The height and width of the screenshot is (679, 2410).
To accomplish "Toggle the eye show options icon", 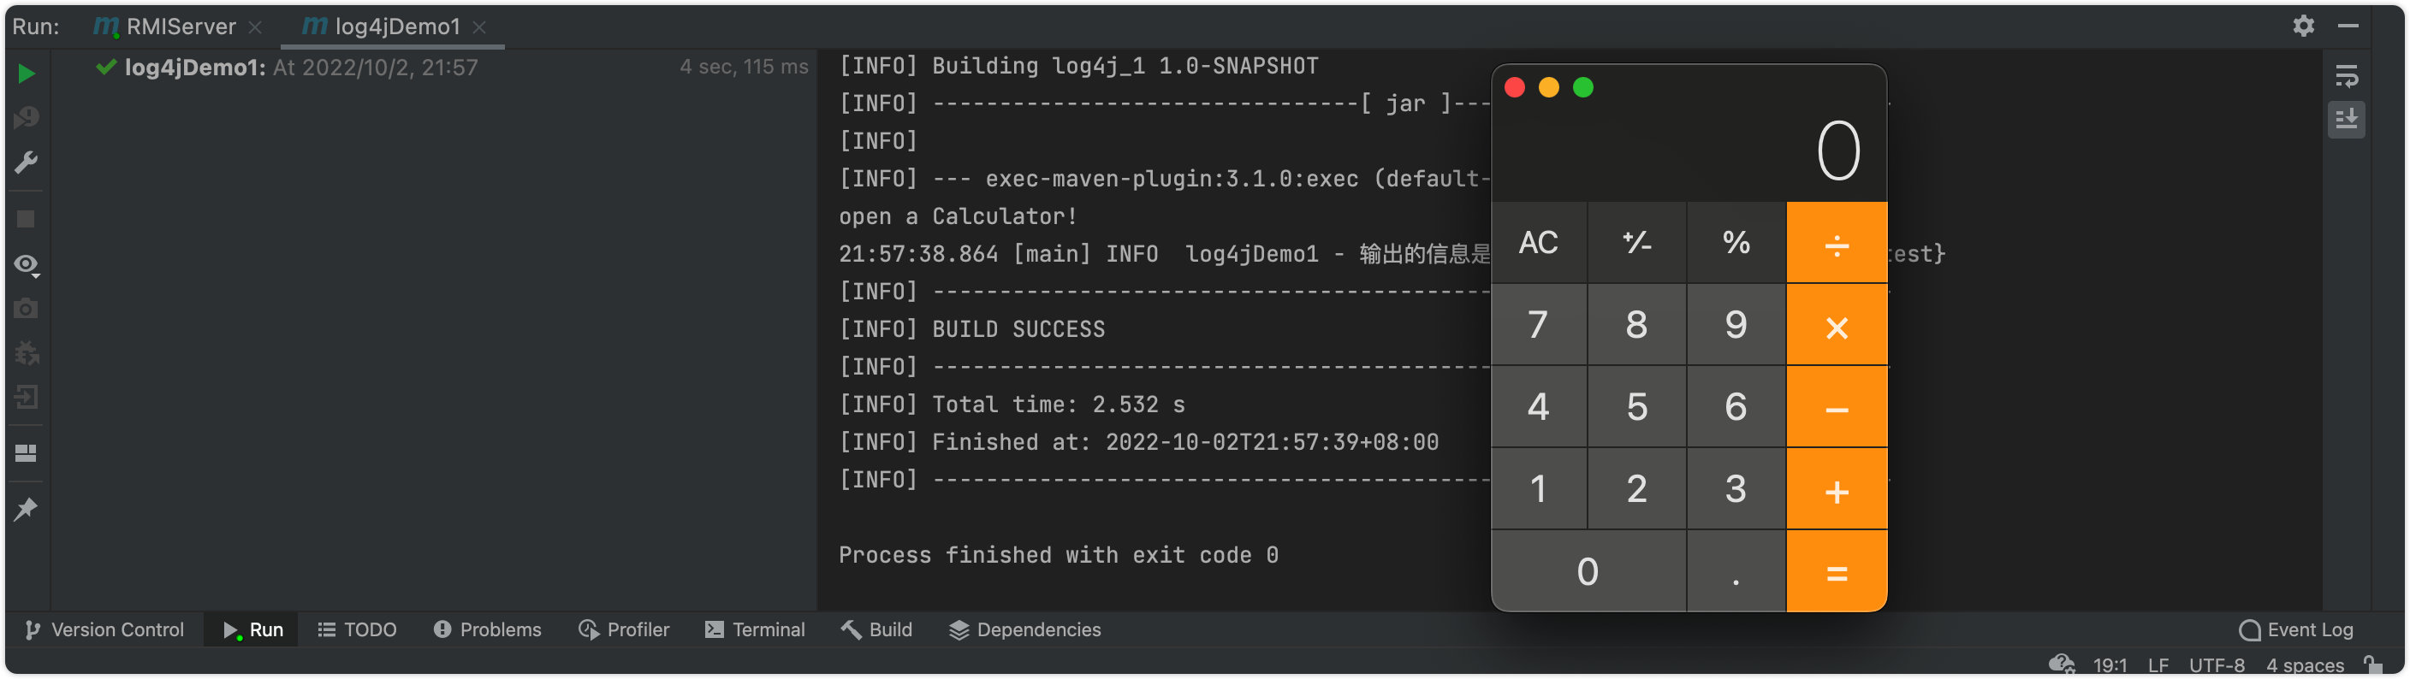I will point(27,265).
